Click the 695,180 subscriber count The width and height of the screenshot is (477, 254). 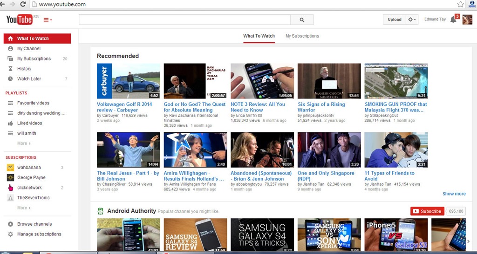pos(456,211)
